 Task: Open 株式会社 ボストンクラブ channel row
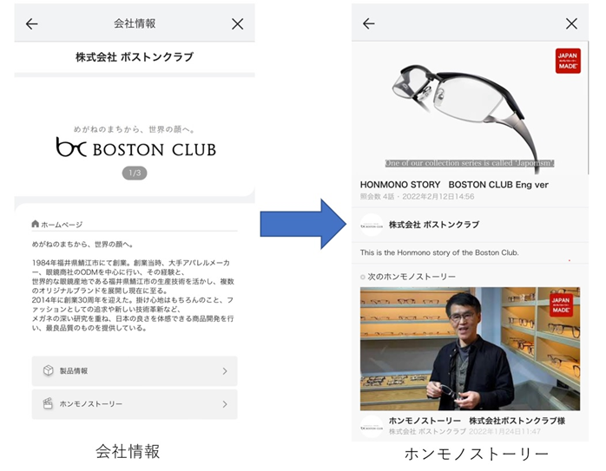pos(470,225)
